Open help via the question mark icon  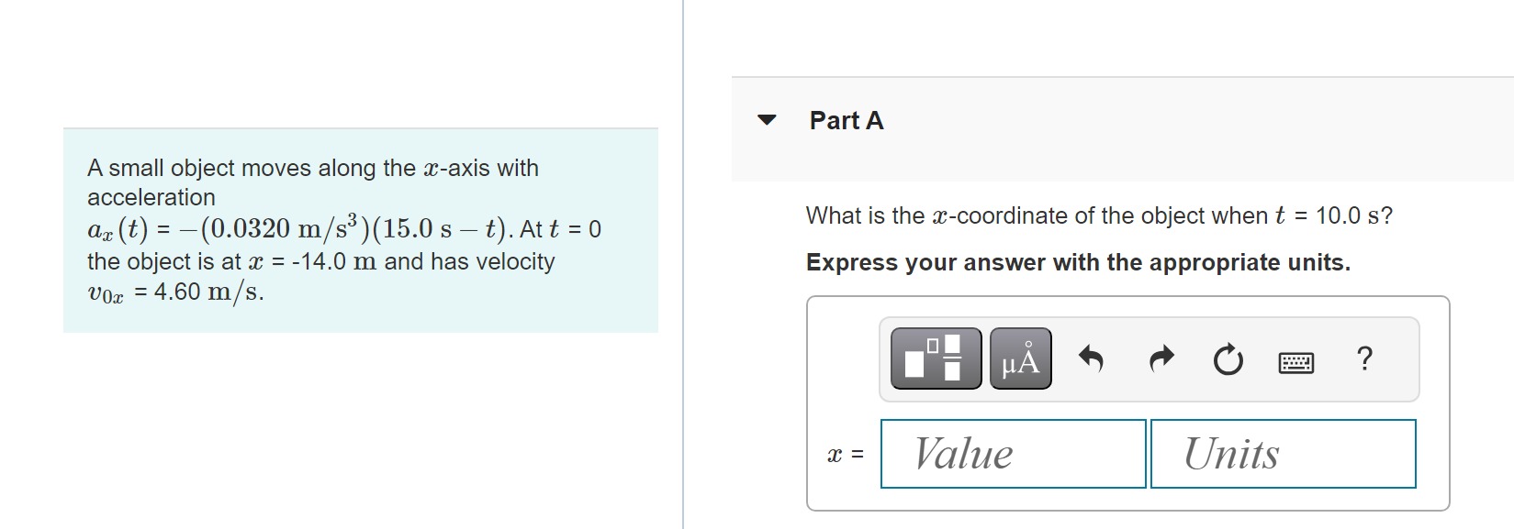[1364, 359]
